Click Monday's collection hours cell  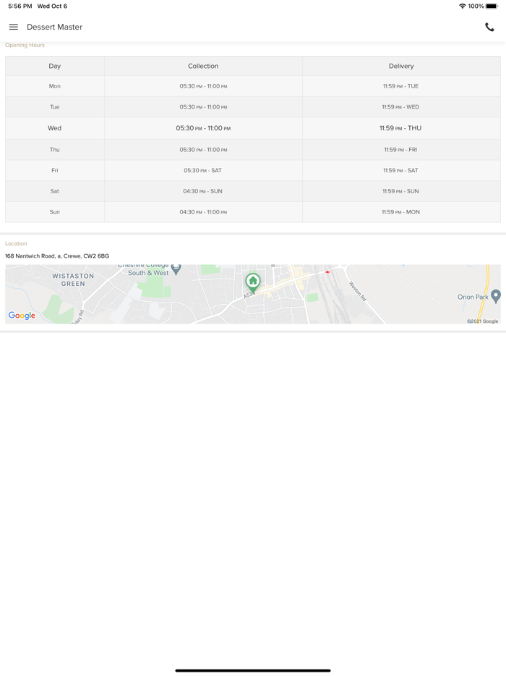click(x=203, y=86)
